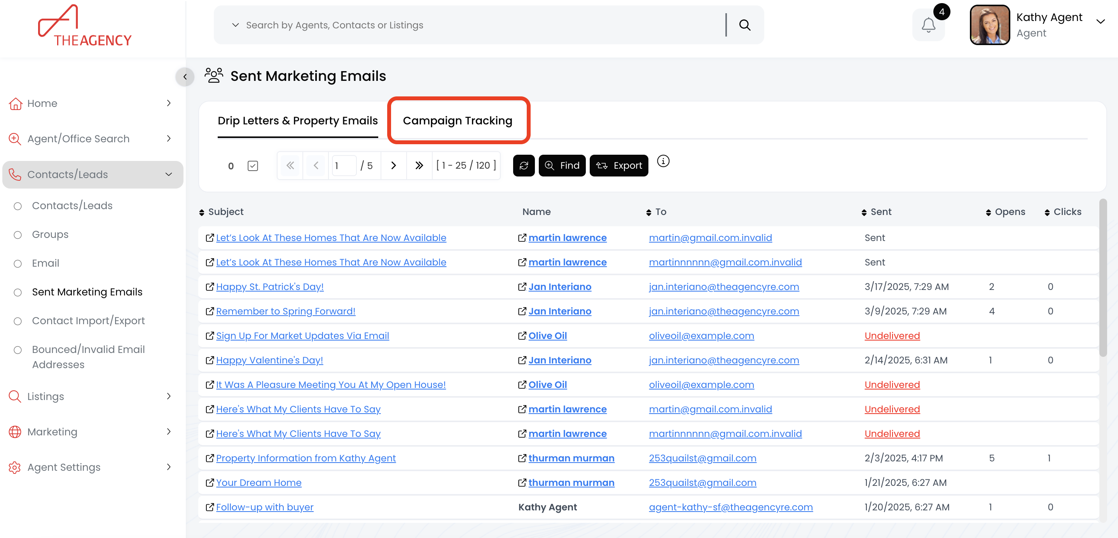Switch to the Campaign Tracking tab
This screenshot has height=538, width=1118.
pos(458,121)
